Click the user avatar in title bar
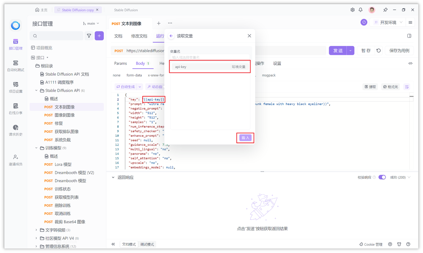 (372, 10)
